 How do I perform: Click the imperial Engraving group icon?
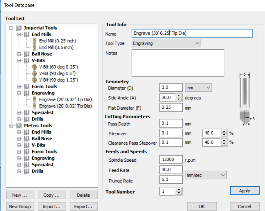[x=27, y=93]
